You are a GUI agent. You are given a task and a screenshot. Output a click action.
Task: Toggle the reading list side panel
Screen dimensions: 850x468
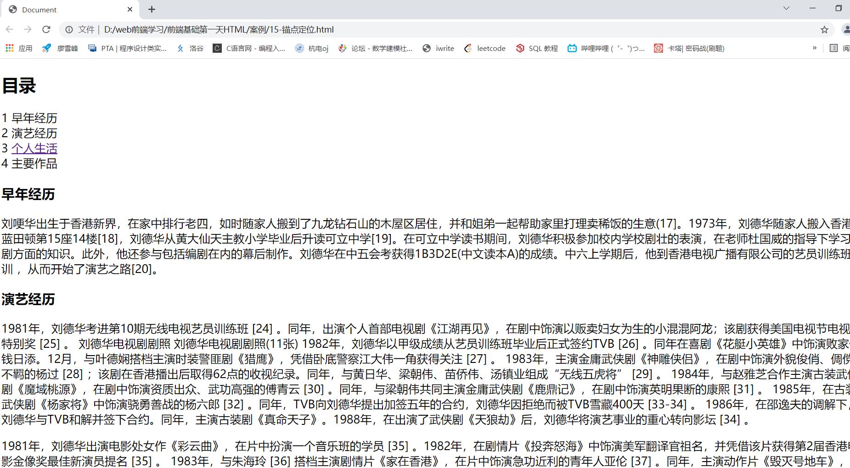click(x=833, y=48)
